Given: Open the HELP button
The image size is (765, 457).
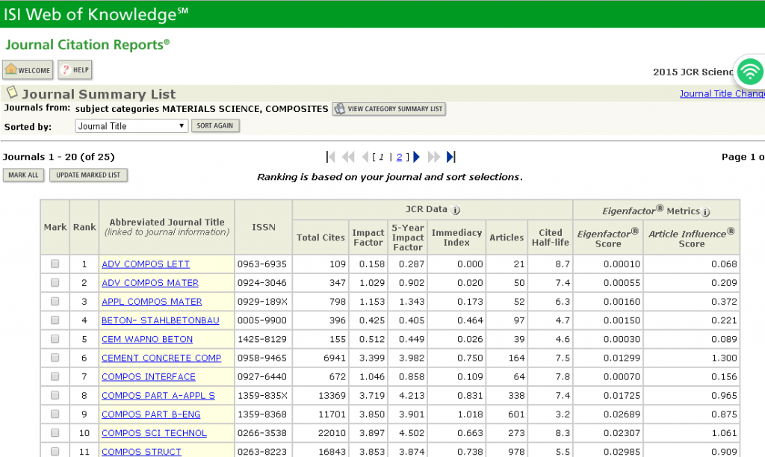Looking at the screenshot, I should click(75, 69).
